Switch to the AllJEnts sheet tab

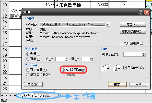tap(51, 95)
